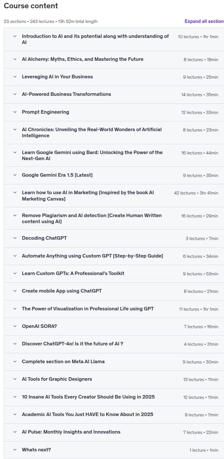Open Discover ChatGPT-4o! section title
The height and width of the screenshot is (459, 224).
coord(72,344)
